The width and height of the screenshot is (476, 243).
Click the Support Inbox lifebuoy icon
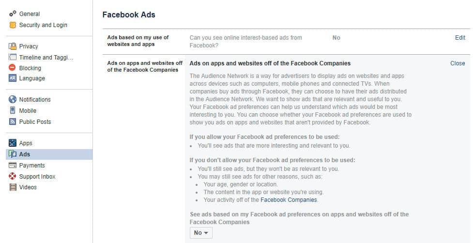(13, 177)
